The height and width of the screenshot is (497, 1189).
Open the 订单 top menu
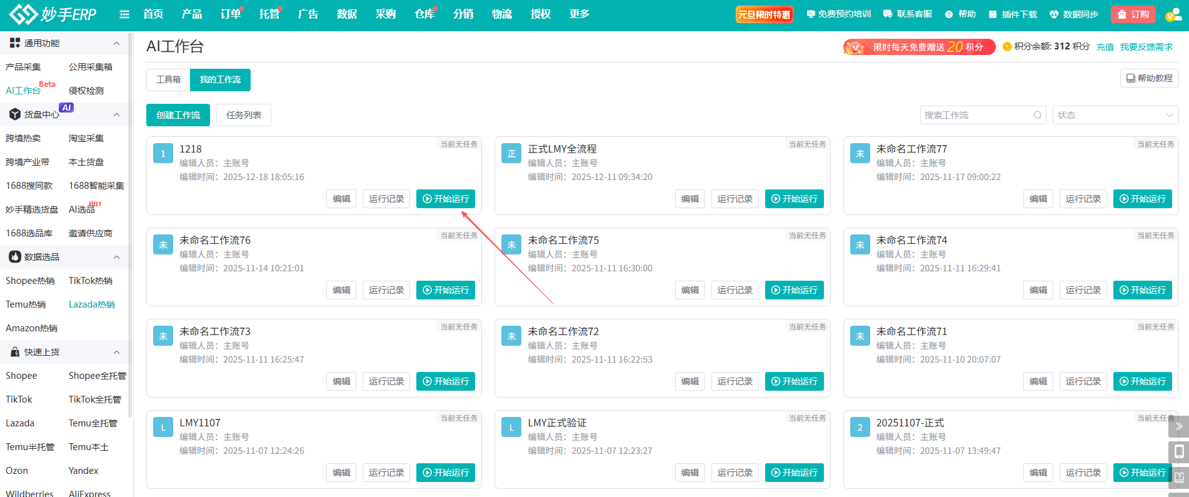pos(231,14)
